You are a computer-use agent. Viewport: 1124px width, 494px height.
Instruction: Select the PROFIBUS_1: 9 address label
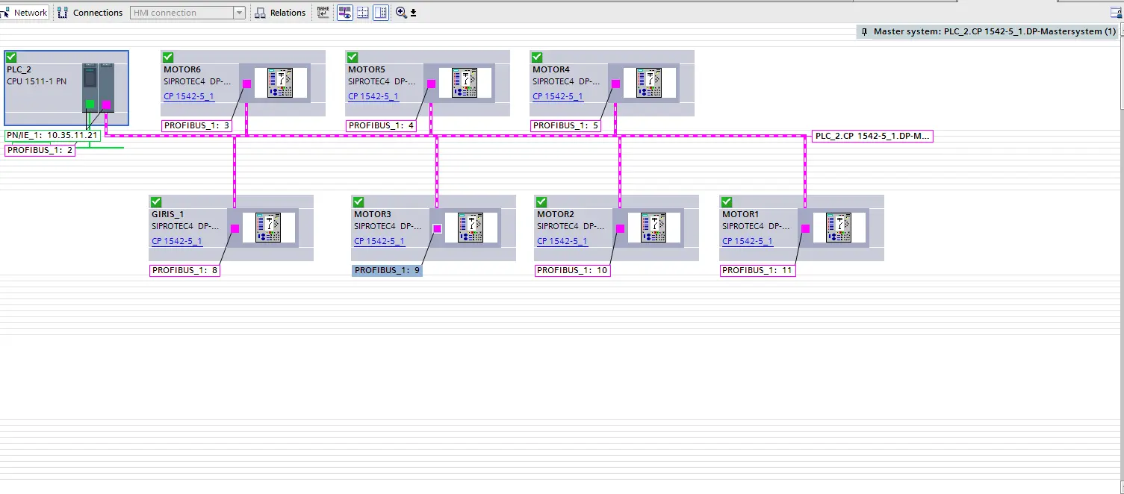(x=387, y=270)
